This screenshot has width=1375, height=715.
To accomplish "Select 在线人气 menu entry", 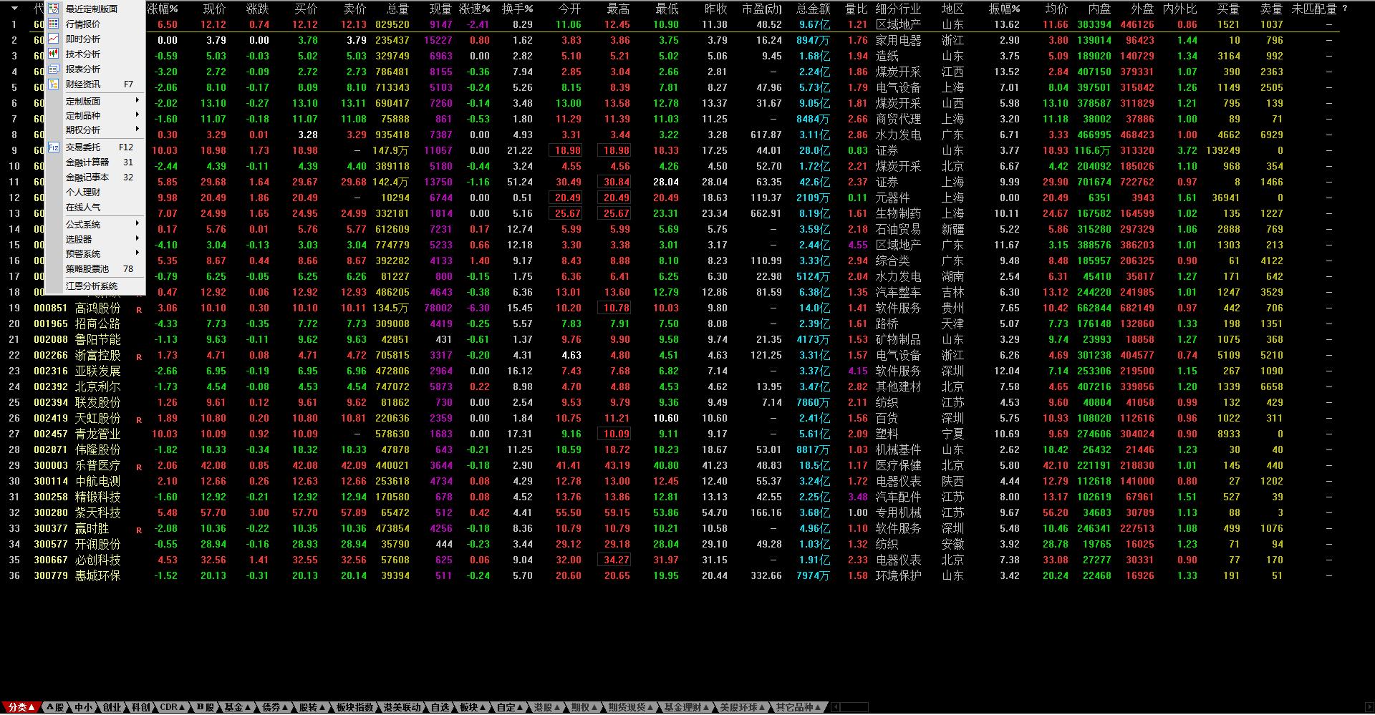I will (95, 207).
